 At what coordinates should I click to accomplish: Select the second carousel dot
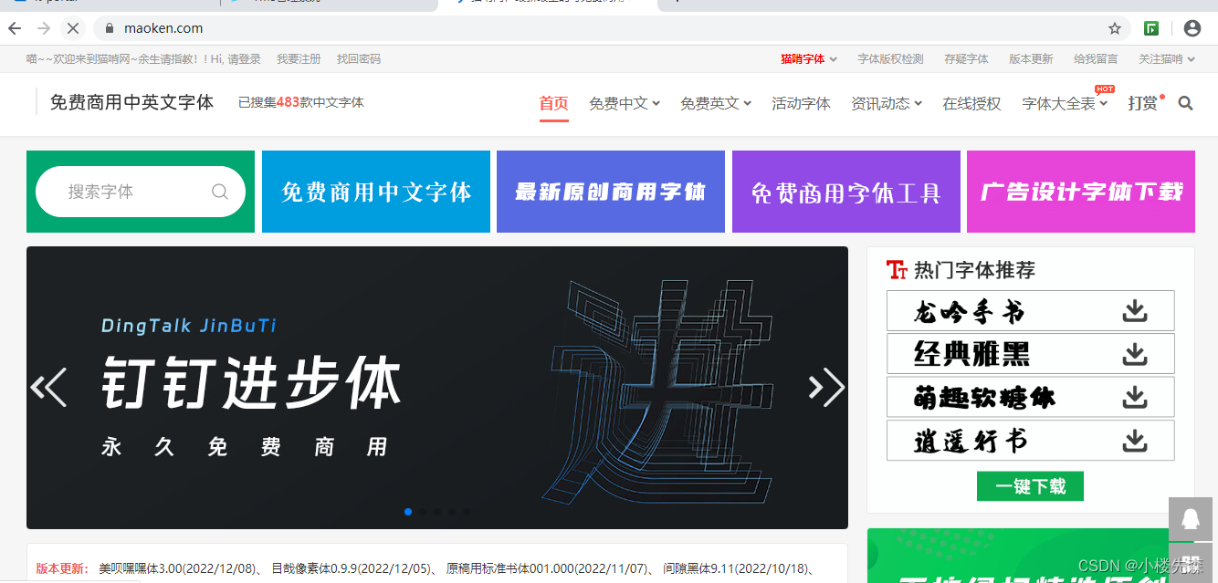[x=423, y=512]
